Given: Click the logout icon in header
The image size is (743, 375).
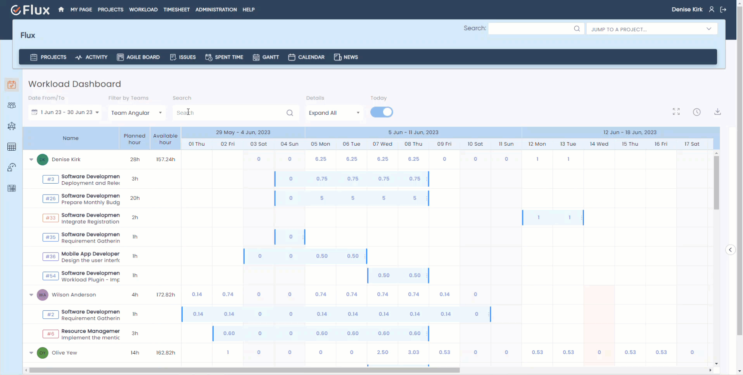Looking at the screenshot, I should [723, 10].
